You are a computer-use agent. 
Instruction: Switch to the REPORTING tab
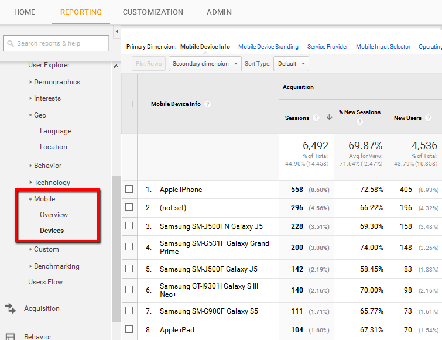pos(81,12)
